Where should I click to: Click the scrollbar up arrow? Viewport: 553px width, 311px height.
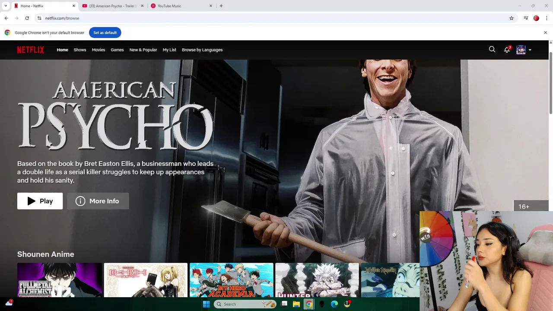(550, 42)
